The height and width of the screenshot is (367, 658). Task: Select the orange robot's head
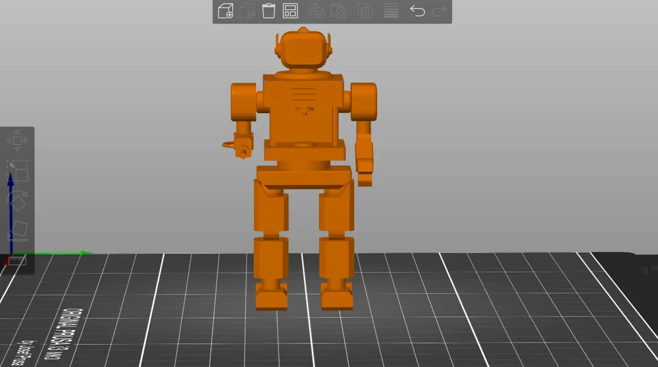[303, 49]
